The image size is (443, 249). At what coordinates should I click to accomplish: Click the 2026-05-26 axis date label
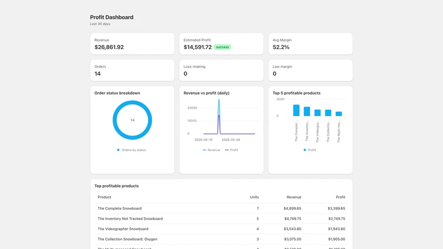point(231,140)
